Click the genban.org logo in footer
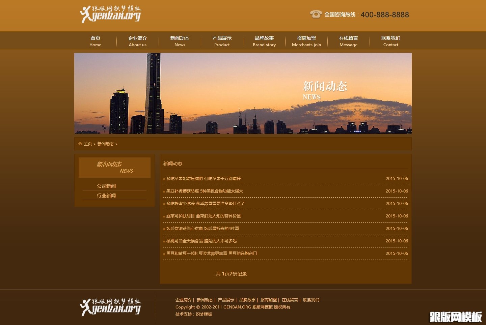 111,307
